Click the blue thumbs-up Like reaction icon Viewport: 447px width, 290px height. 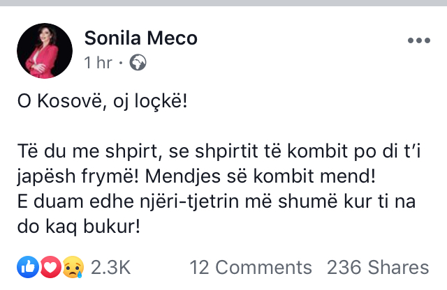point(29,266)
